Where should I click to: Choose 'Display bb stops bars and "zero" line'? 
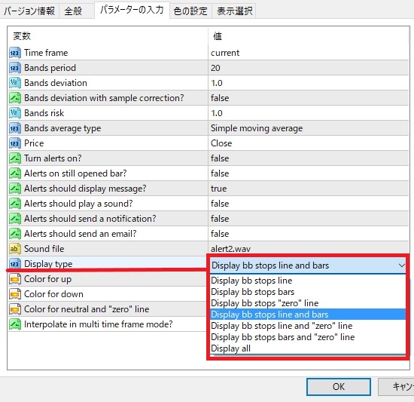point(308,337)
